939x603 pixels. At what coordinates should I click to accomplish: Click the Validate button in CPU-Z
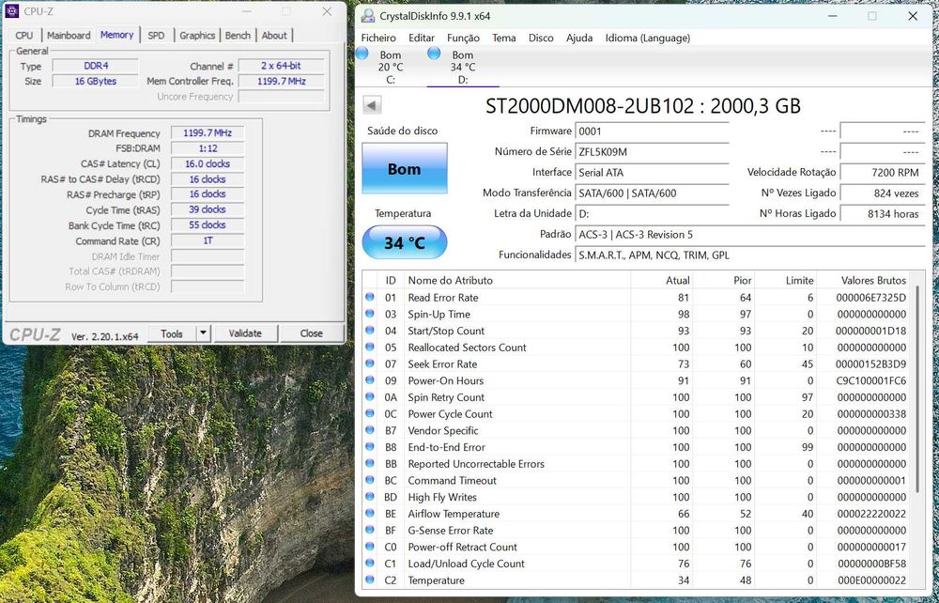click(x=245, y=333)
